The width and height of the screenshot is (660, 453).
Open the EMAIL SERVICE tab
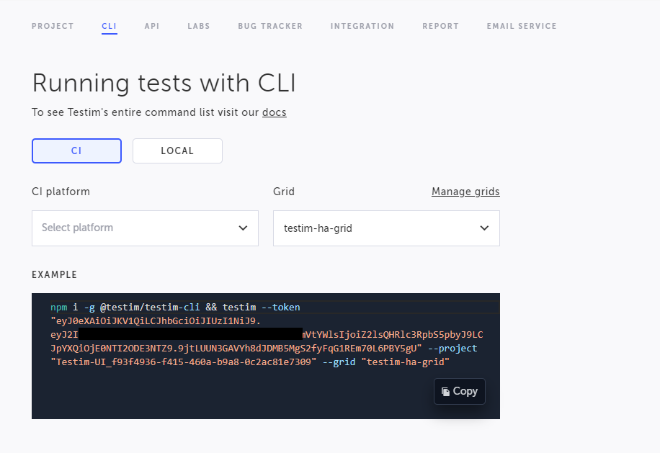[x=521, y=26]
